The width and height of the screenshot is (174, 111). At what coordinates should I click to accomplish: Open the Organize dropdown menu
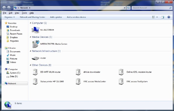point(9,17)
